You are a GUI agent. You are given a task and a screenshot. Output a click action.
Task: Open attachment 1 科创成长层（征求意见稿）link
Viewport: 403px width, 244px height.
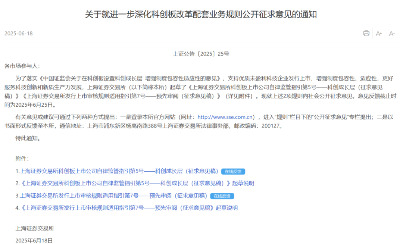[x=119, y=171]
